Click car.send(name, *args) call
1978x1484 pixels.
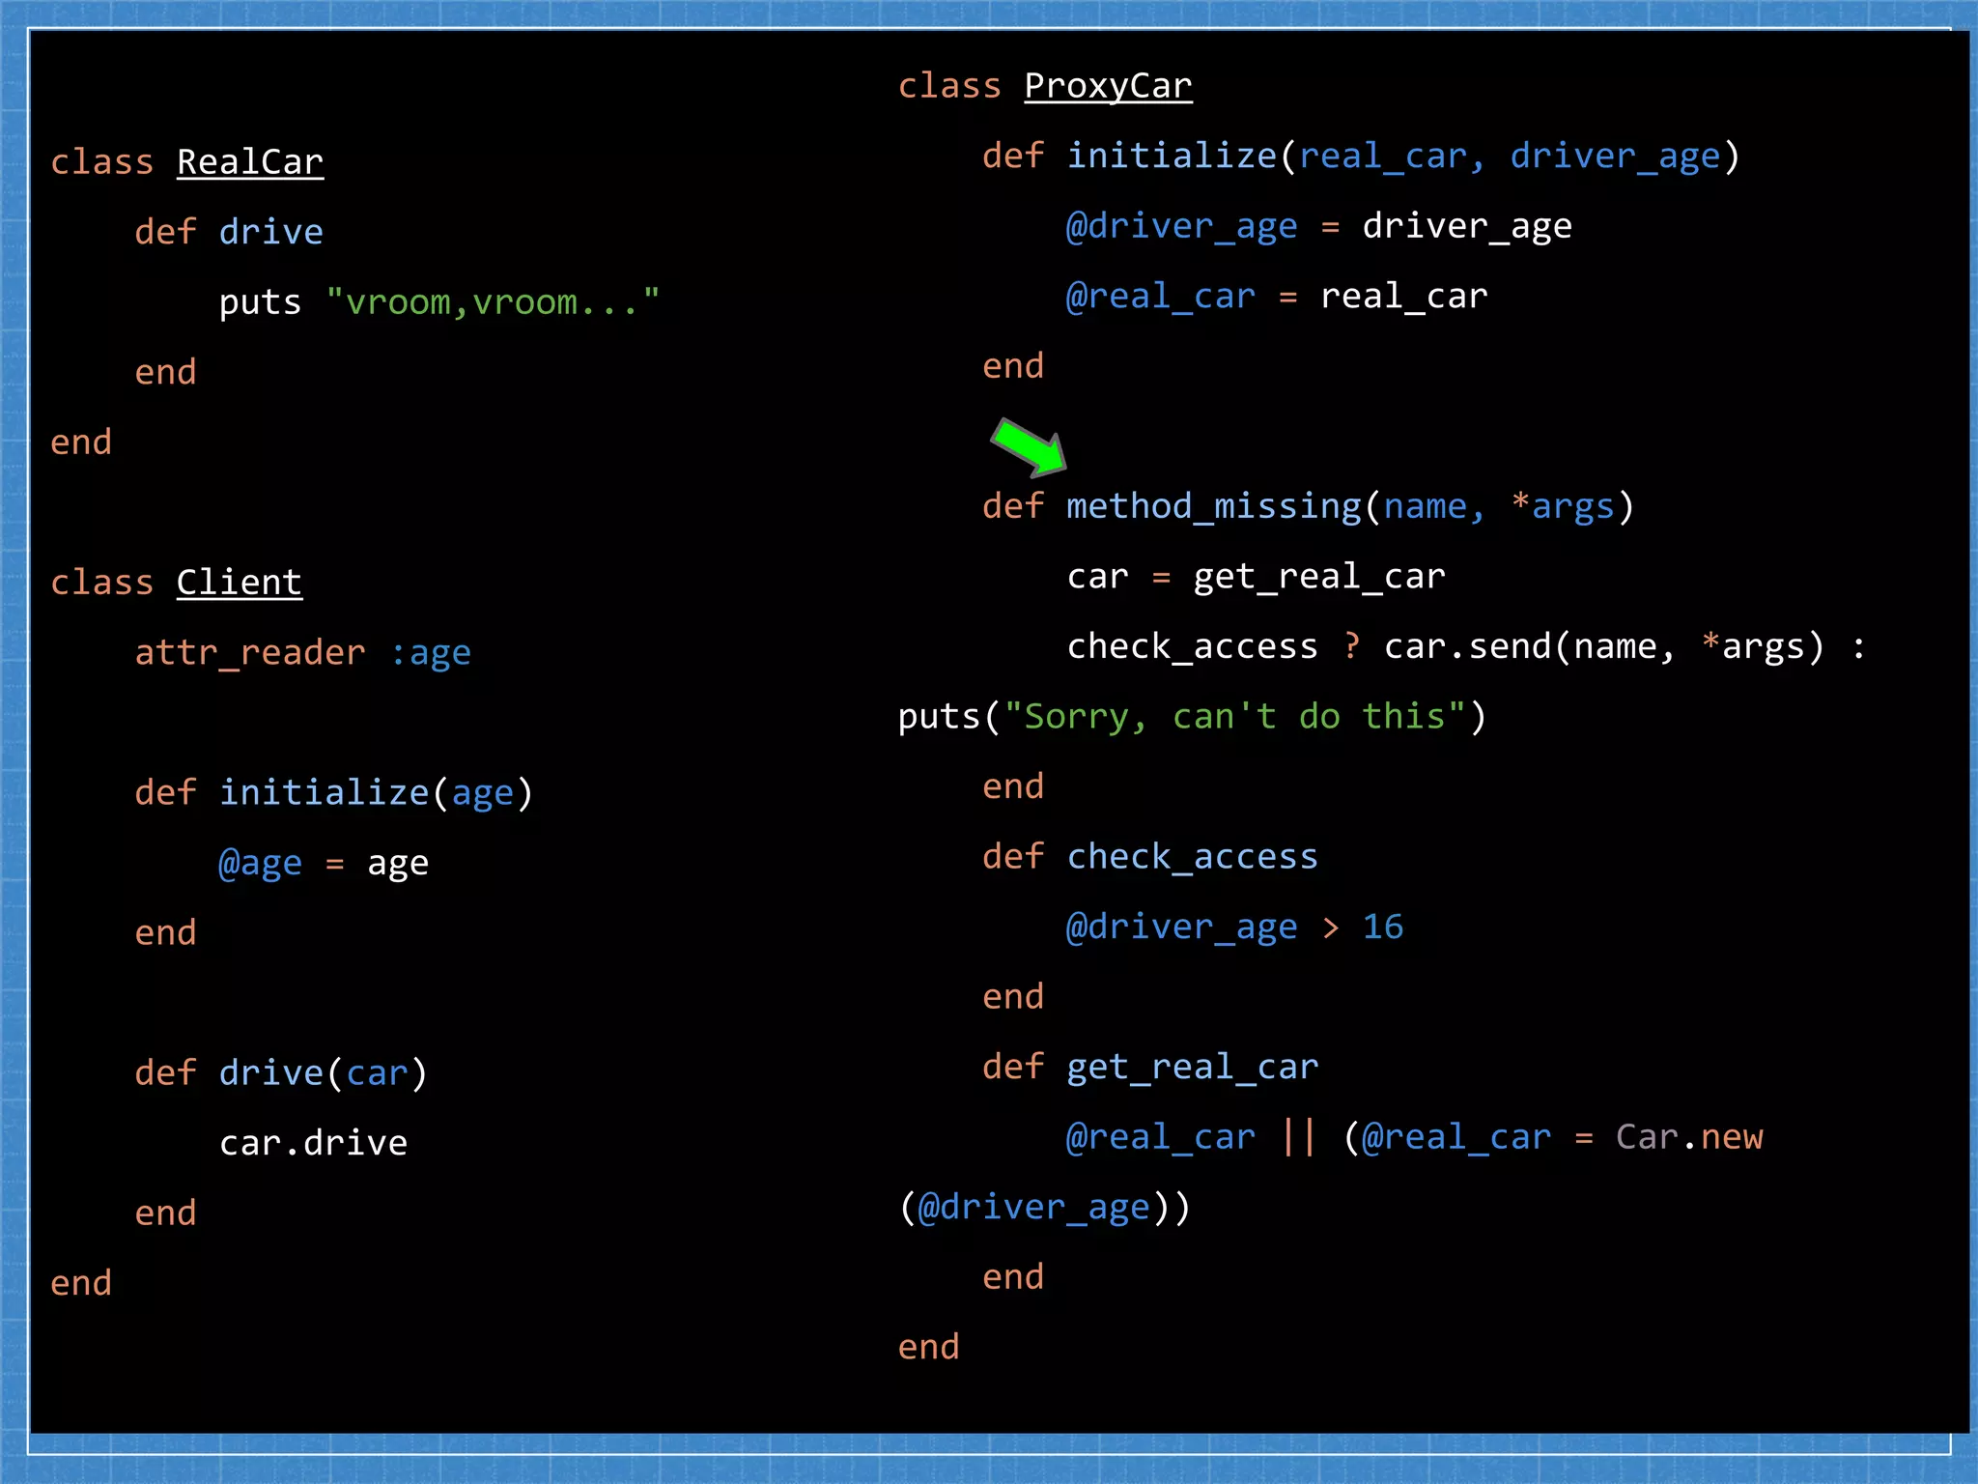coord(1604,645)
